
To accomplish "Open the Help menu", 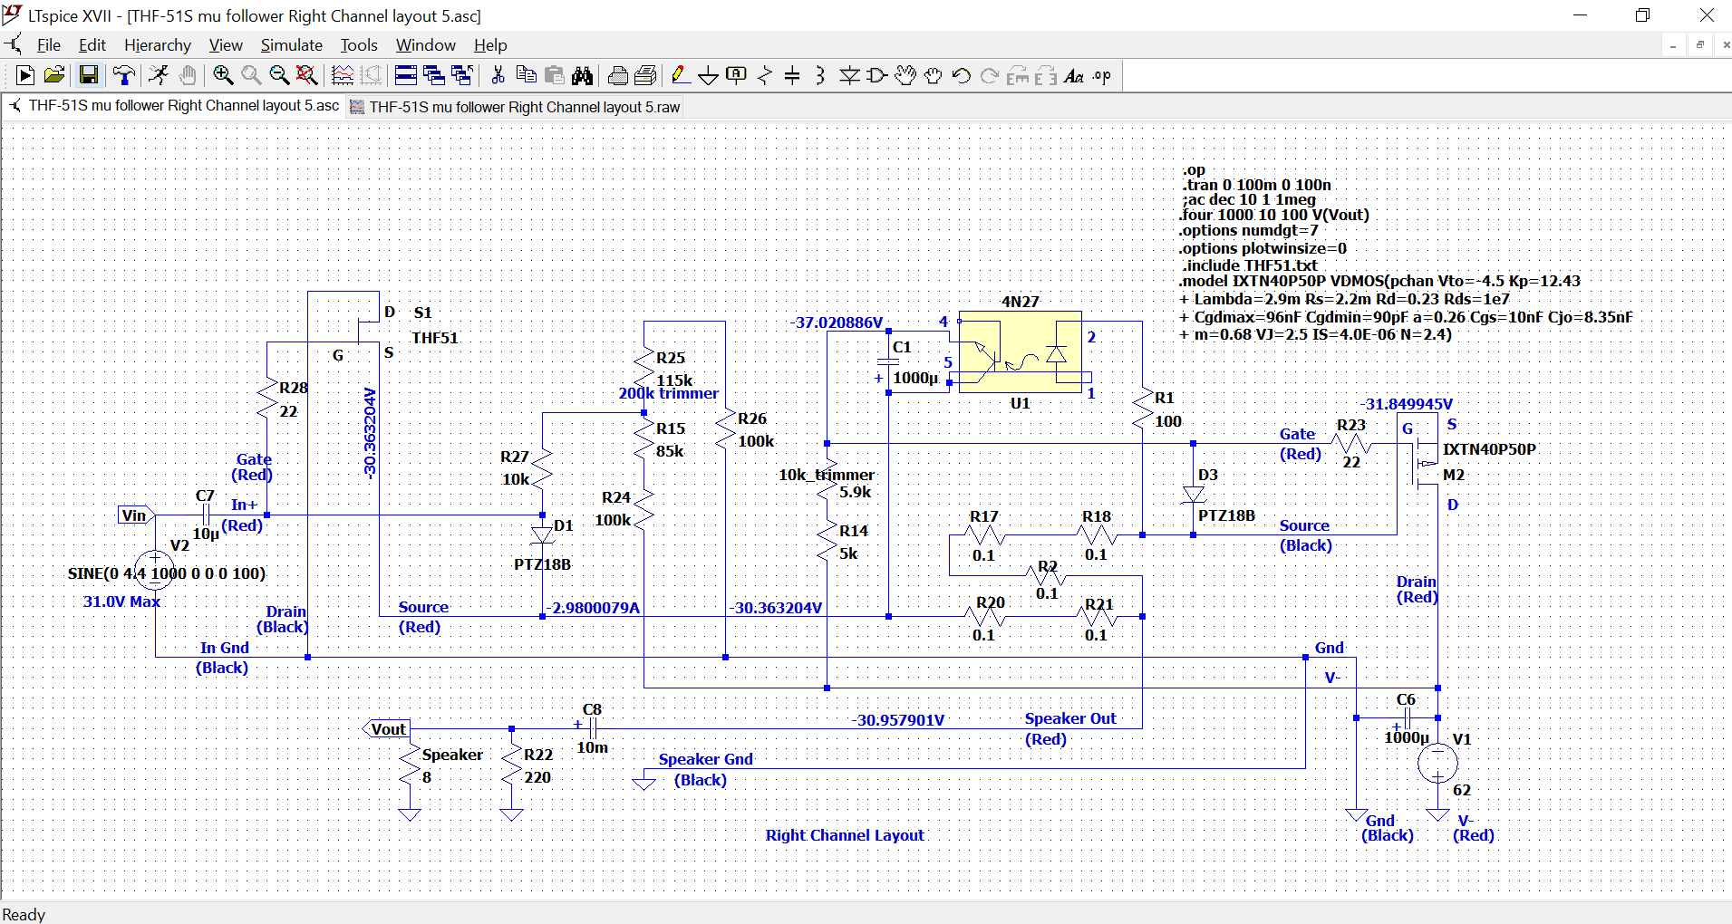I will tap(490, 45).
